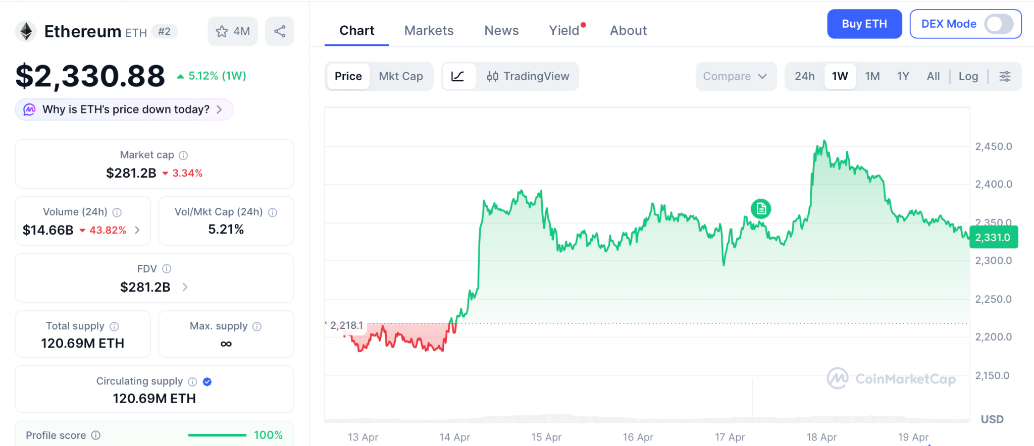1034x446 pixels.
Task: Switch chart to Mkt Cap view
Action: [x=401, y=76]
